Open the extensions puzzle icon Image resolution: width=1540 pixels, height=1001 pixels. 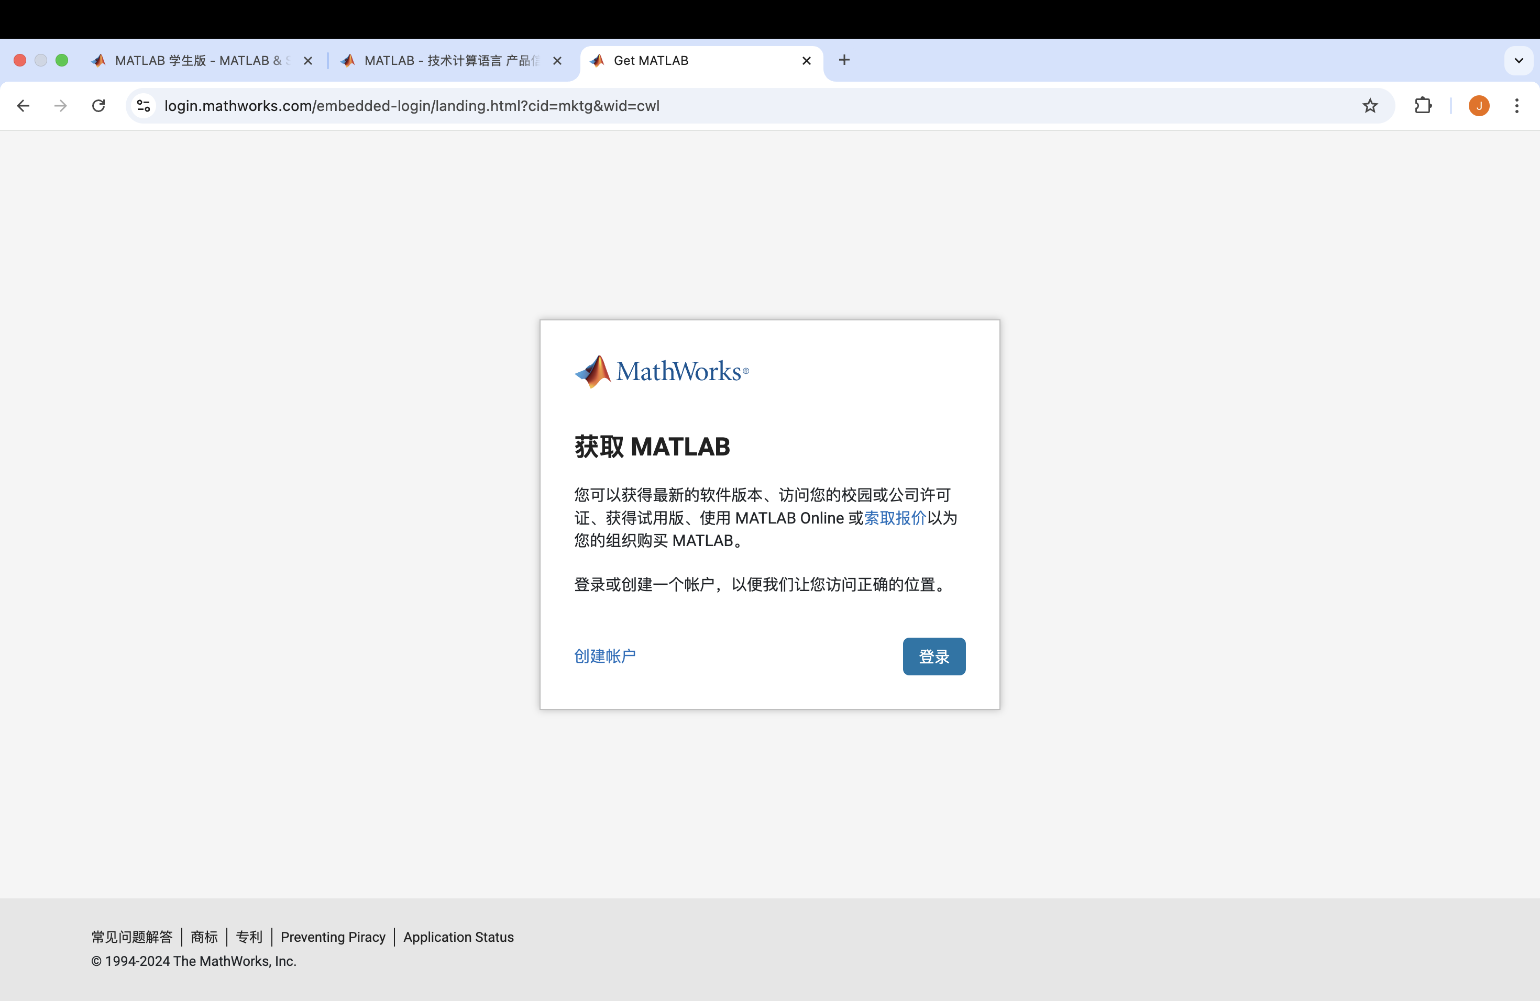(x=1423, y=105)
